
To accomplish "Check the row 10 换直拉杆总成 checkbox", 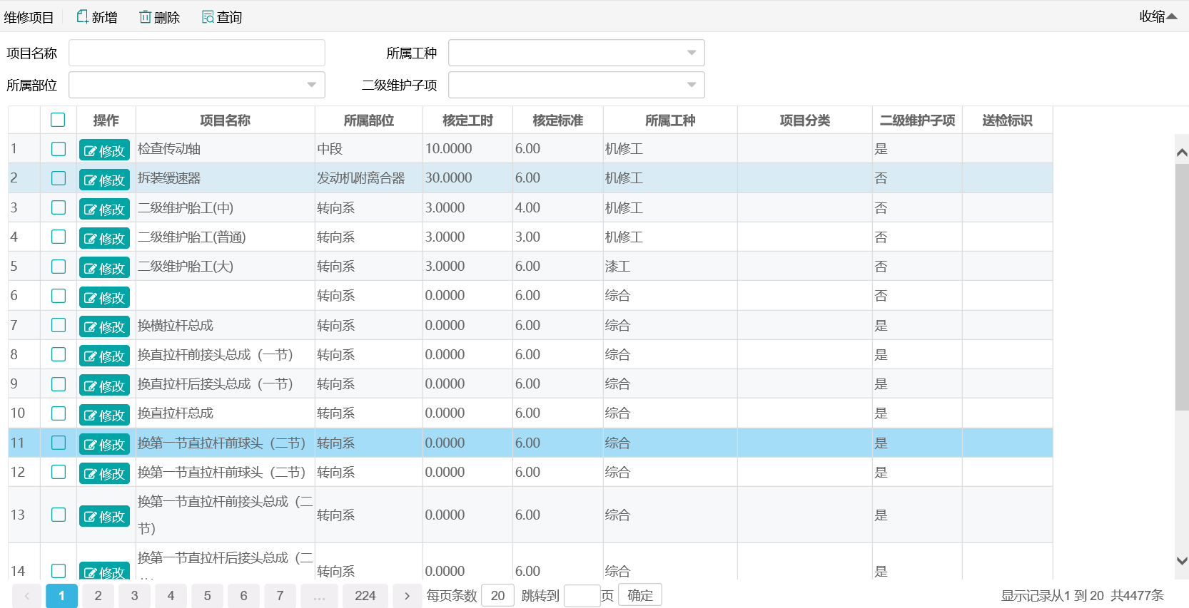I will (x=59, y=413).
